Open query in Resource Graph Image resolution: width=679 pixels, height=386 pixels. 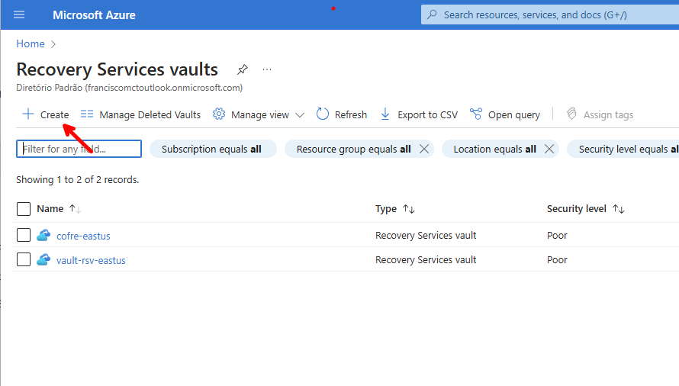[505, 114]
